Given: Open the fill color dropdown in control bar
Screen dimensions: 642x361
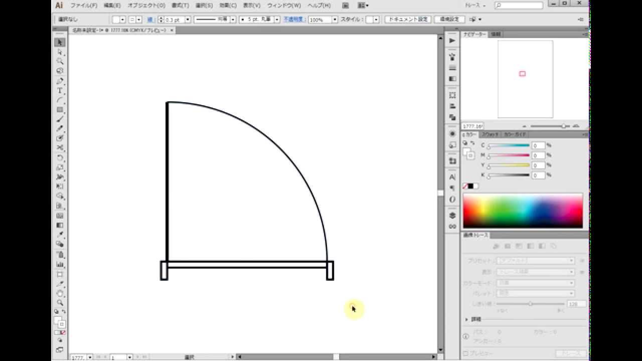Looking at the screenshot, I should [123, 20].
